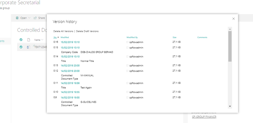Viewport: 253px width, 123px height.
Task: Click G-GUIDELINES document type value
Action: [88, 102]
